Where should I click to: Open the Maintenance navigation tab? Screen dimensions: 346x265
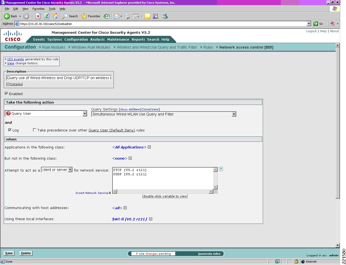coord(118,39)
